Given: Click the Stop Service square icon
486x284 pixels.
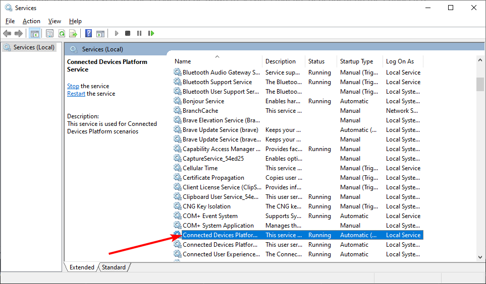Looking at the screenshot, I should (127, 33).
